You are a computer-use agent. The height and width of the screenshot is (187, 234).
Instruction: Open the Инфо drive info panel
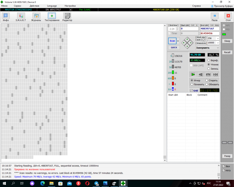[6, 16]
